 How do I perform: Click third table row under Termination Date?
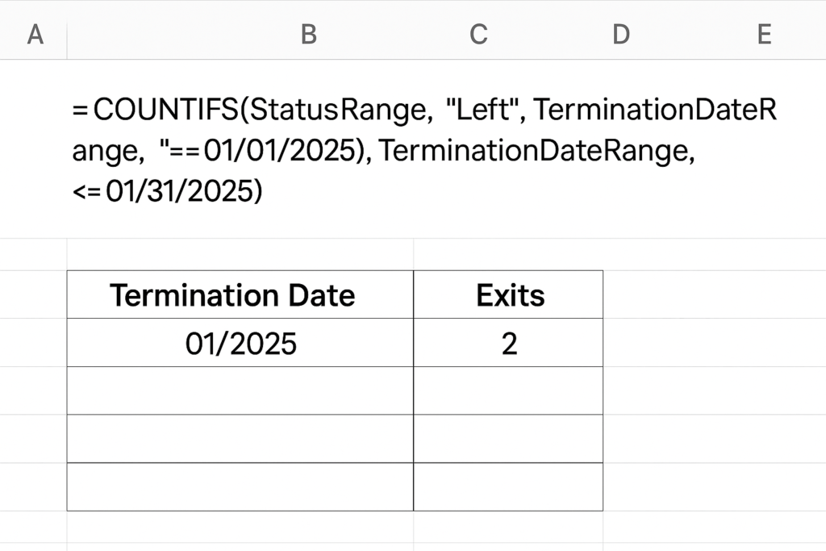coord(240,439)
